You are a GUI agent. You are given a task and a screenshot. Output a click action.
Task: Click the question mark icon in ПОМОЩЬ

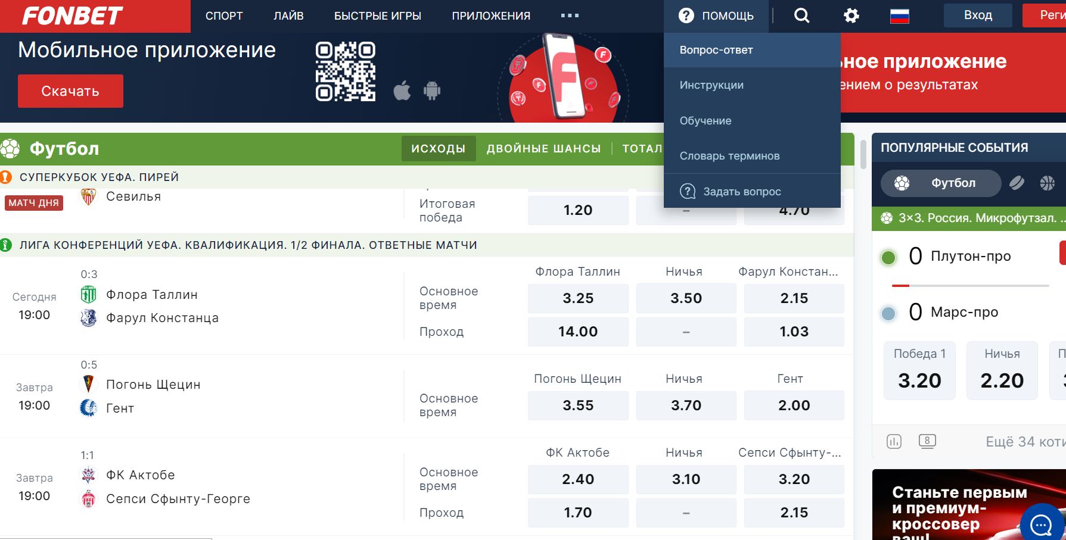686,16
